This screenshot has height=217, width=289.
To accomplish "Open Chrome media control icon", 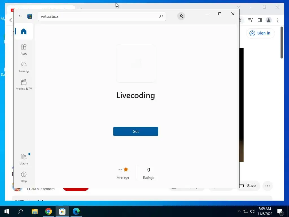I will coord(250,20).
